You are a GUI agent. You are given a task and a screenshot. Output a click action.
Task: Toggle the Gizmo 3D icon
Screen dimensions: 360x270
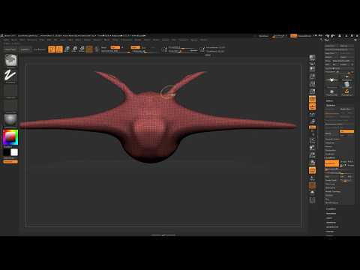point(89,49)
